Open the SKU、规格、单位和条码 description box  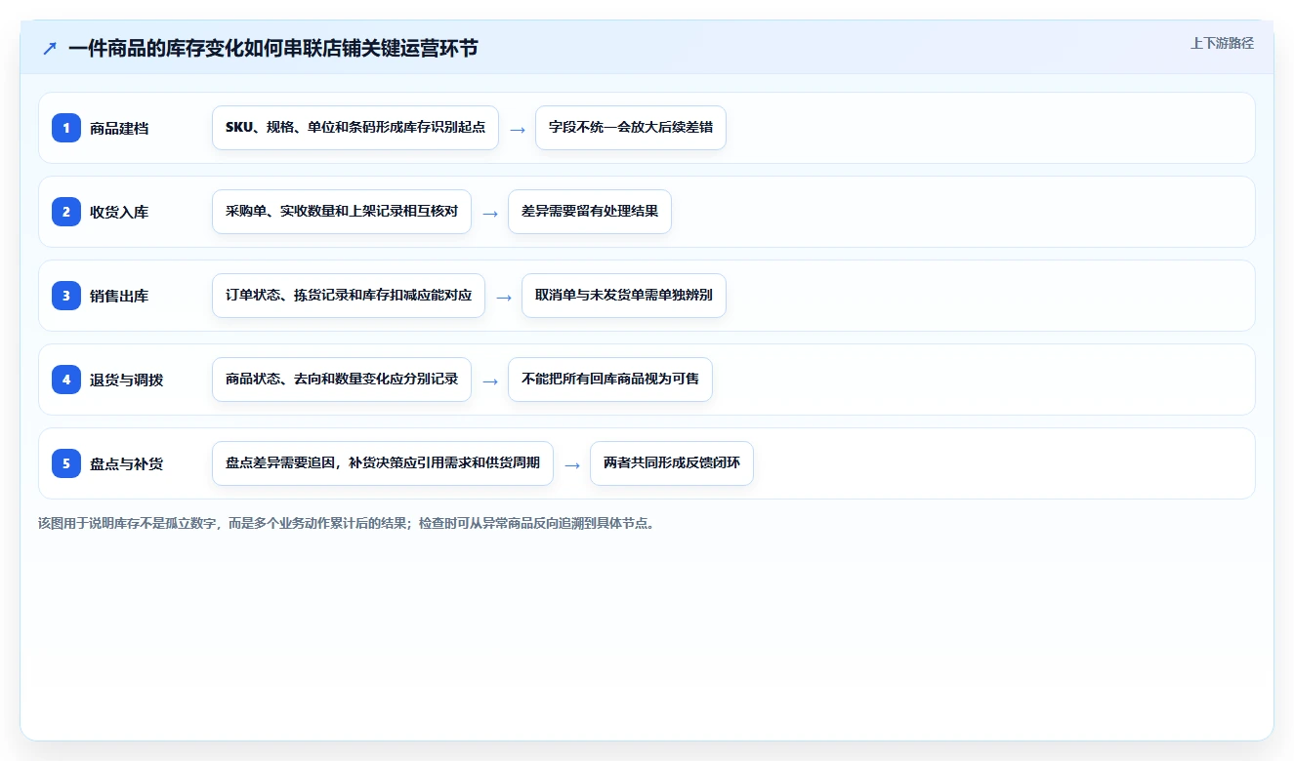coord(355,128)
